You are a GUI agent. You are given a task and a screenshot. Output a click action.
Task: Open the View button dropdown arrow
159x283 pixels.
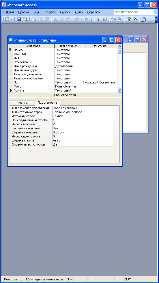tap(12, 19)
